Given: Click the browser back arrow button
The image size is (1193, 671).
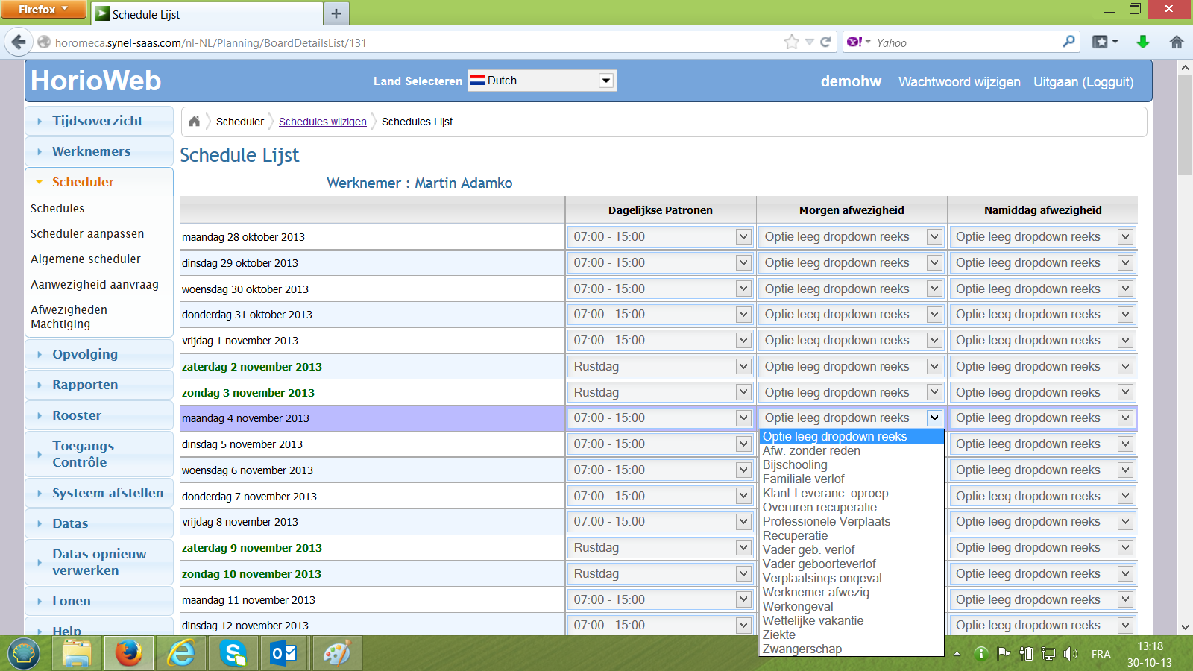Looking at the screenshot, I should pos(19,42).
